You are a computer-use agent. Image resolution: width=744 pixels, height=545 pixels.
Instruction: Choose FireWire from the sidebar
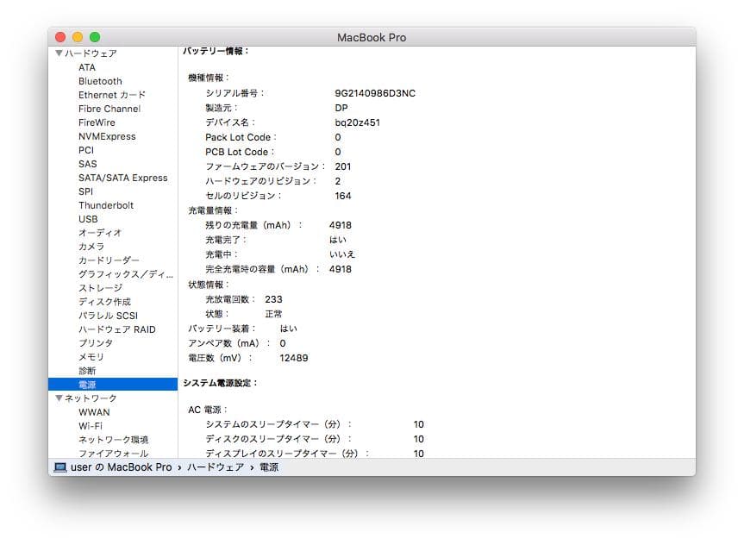coord(97,122)
